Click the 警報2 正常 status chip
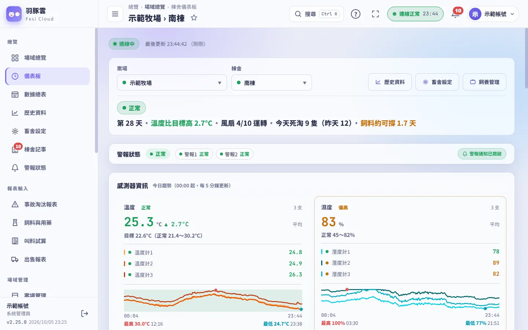 click(x=235, y=154)
